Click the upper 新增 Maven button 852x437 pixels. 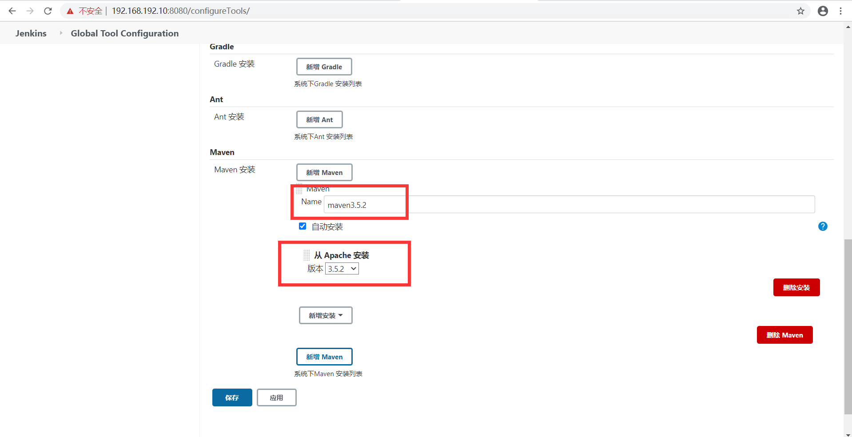tap(324, 172)
